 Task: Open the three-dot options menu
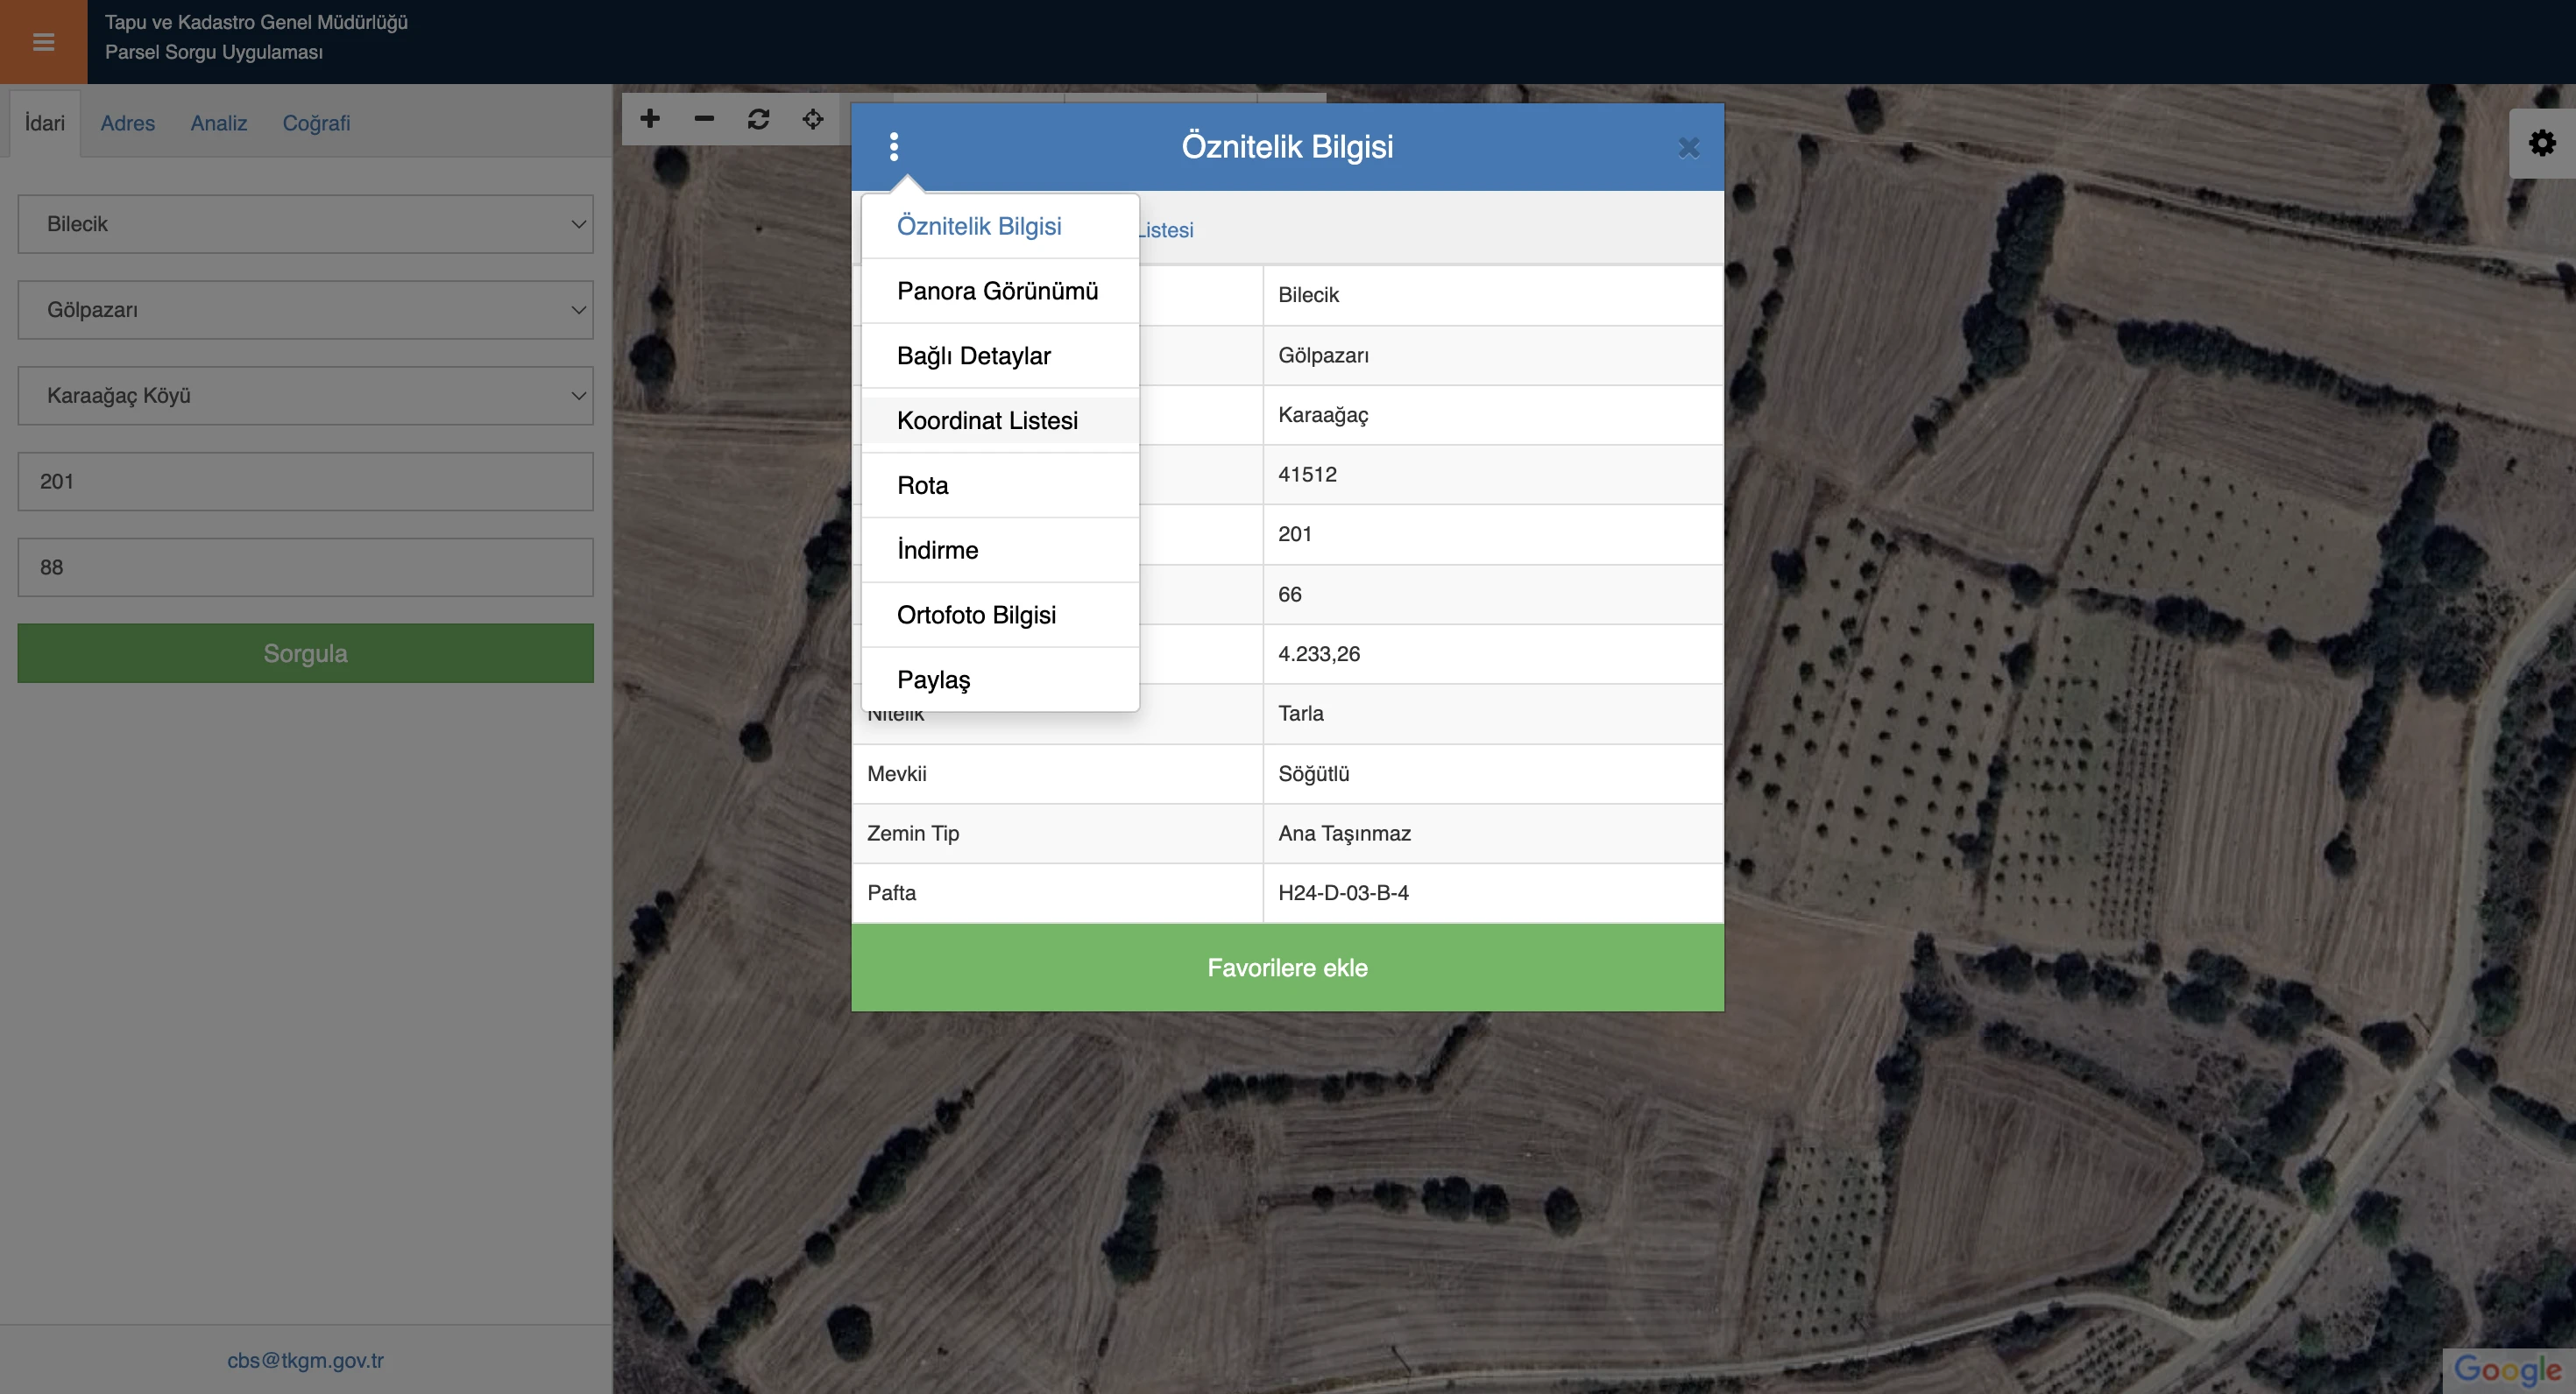coord(894,147)
